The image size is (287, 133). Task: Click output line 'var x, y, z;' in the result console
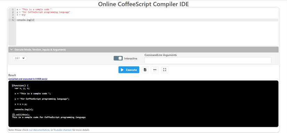pos(22,88)
